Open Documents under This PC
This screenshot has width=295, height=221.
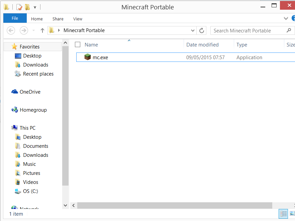[x=35, y=146]
